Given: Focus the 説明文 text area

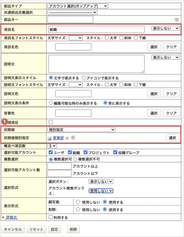Looking at the screenshot, I should pyautogui.click(x=96, y=64).
